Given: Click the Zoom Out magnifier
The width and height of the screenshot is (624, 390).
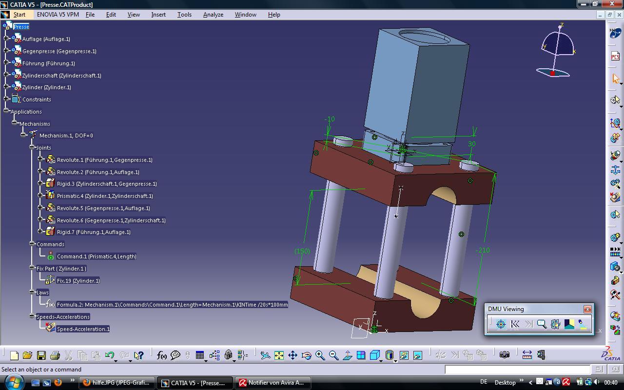Looking at the screenshot, I should click(x=333, y=355).
